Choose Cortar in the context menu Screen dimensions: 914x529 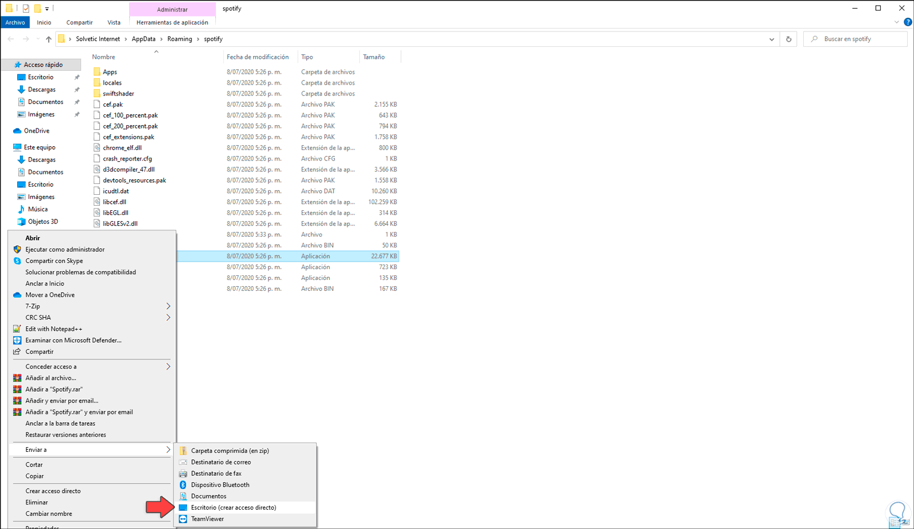tap(34, 465)
